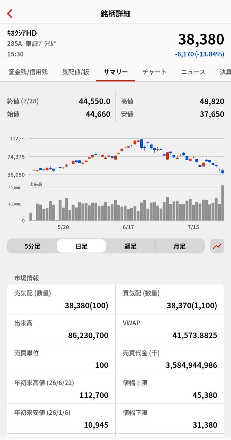Open the partially visible 決算 tab
Image resolution: width=231 pixels, height=440 pixels.
click(225, 72)
